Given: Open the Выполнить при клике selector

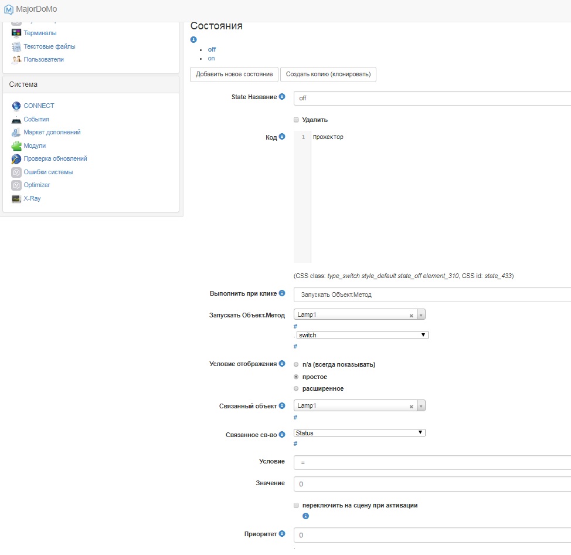Looking at the screenshot, I should (432, 295).
